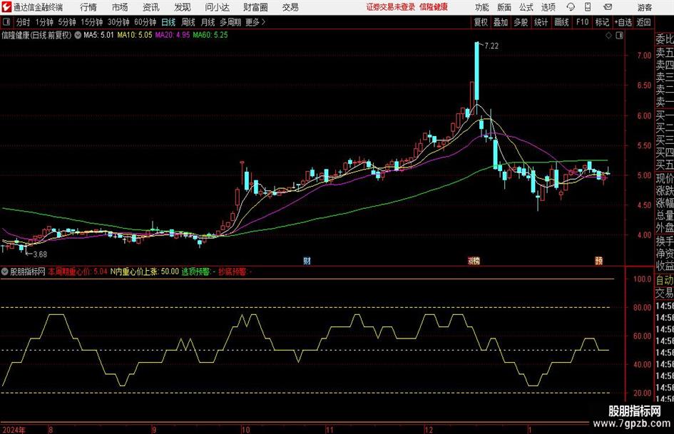
Task: Open the 行情 menu
Action: coord(88,7)
